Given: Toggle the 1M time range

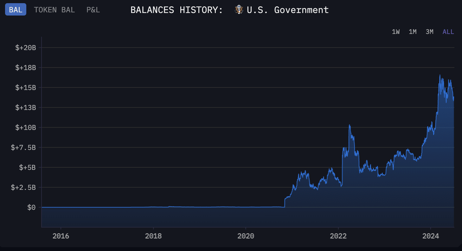Looking at the screenshot, I should click(413, 32).
